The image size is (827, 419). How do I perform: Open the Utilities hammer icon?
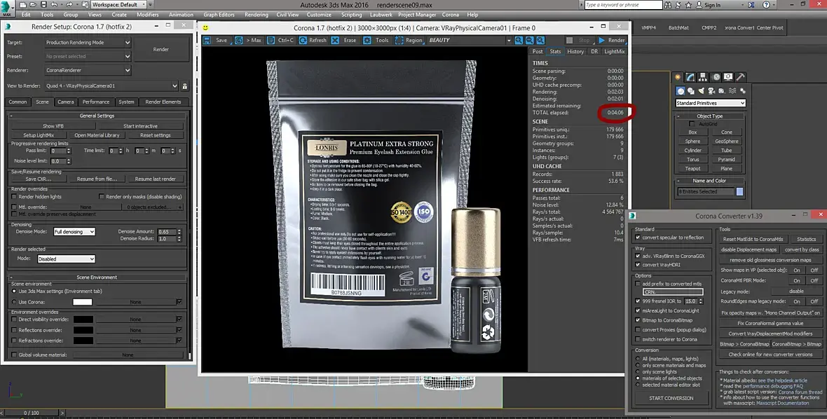pos(741,78)
